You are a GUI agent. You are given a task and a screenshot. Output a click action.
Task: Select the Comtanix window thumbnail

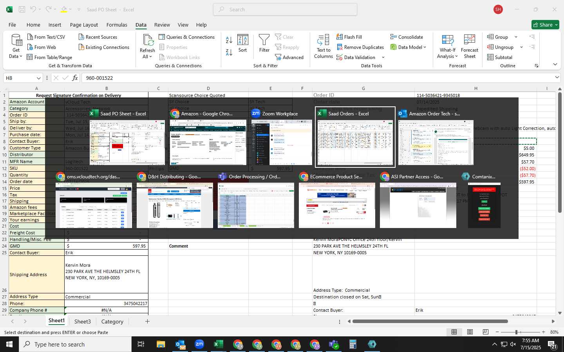(x=484, y=205)
